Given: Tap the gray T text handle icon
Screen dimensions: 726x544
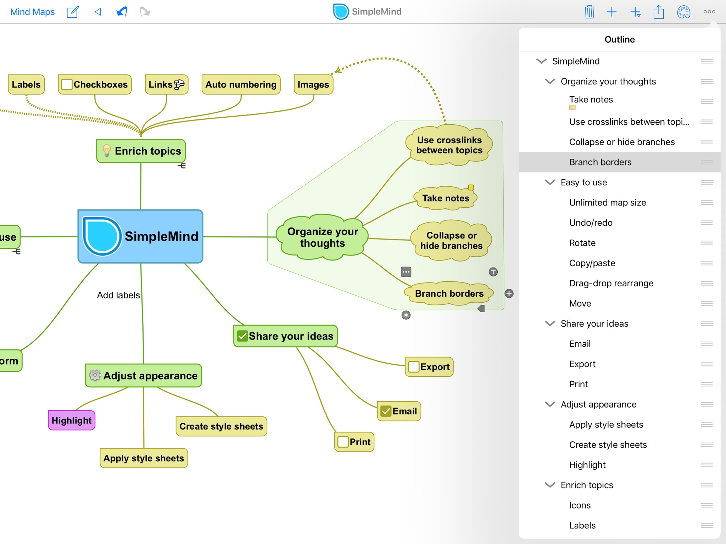Looking at the screenshot, I should (493, 272).
